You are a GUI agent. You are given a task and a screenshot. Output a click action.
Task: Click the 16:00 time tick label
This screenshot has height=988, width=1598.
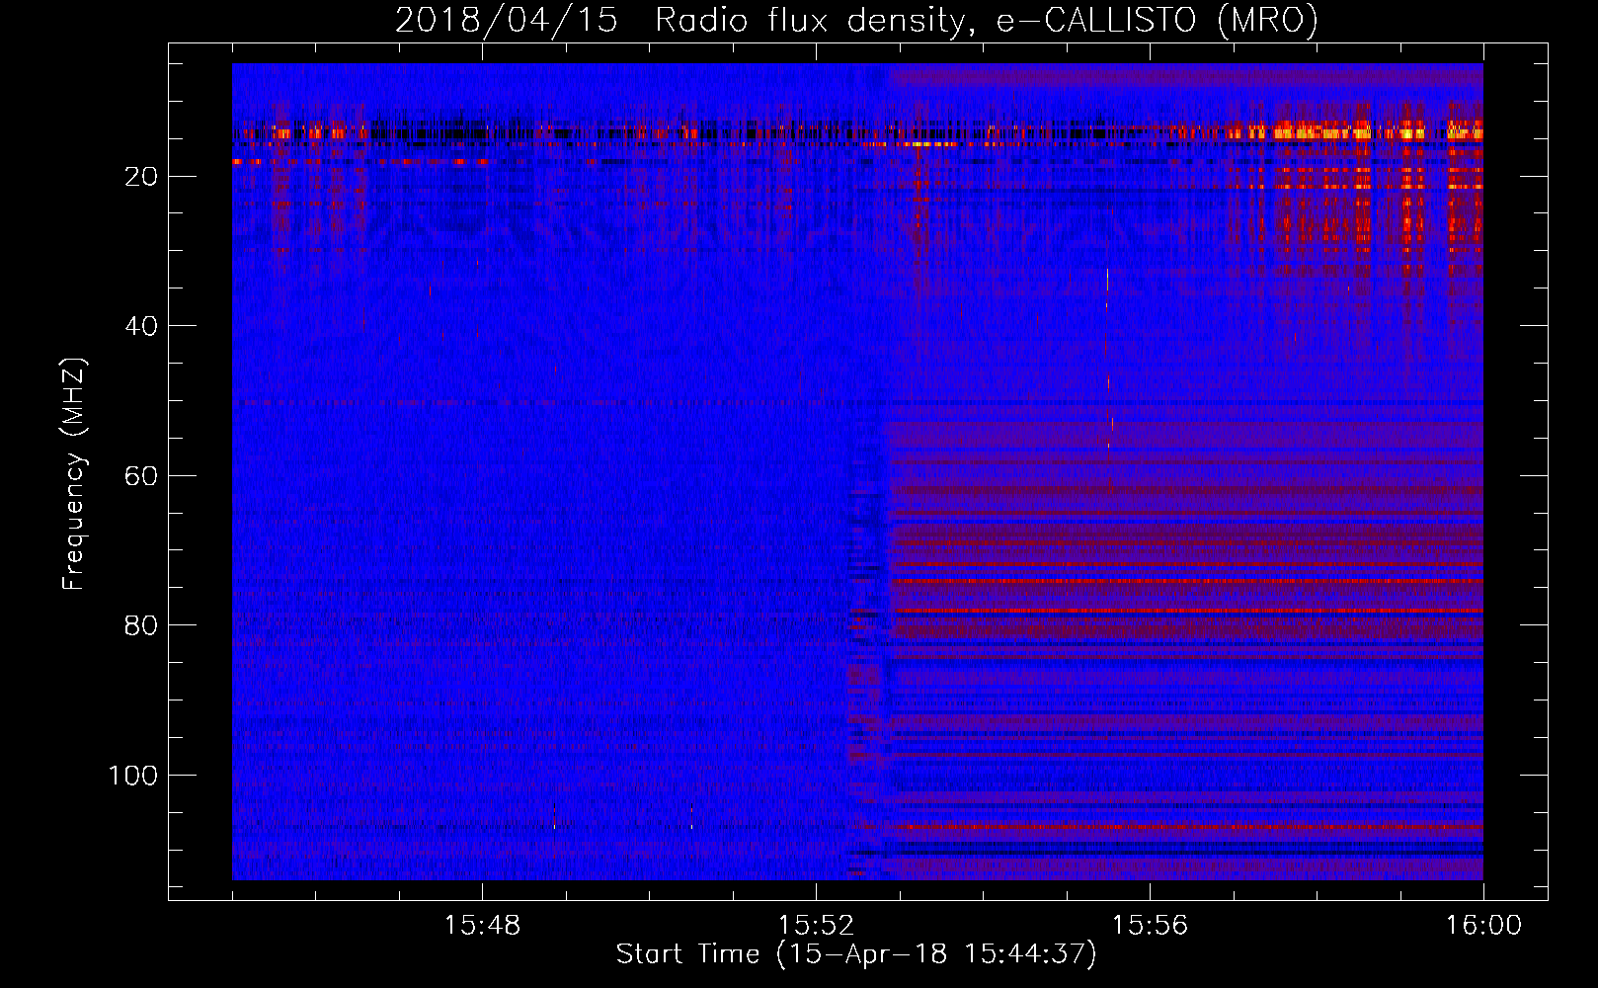pos(1483,926)
